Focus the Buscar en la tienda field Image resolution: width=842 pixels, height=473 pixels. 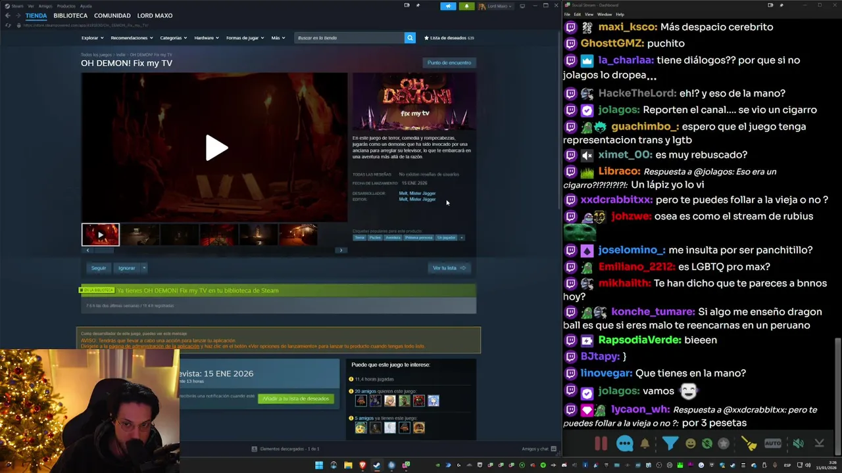[x=349, y=37]
